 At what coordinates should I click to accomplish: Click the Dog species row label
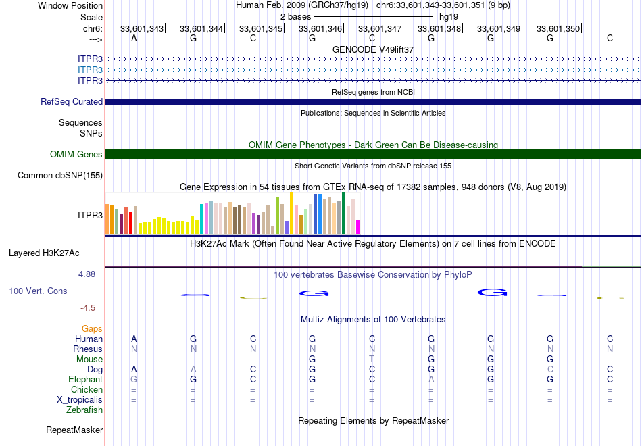[95, 370]
